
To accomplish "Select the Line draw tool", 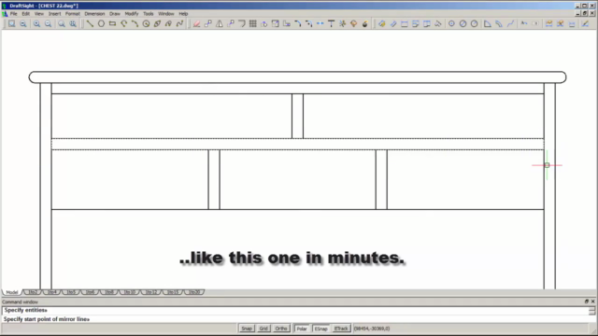I will 90,23.
